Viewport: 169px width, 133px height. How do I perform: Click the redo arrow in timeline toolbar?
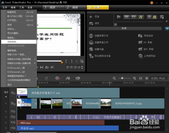[47, 78]
